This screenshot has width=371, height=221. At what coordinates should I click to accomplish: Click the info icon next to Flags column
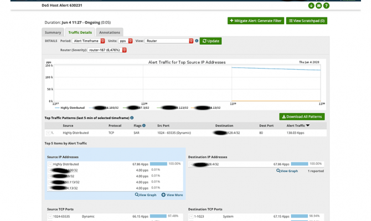(x=144, y=125)
